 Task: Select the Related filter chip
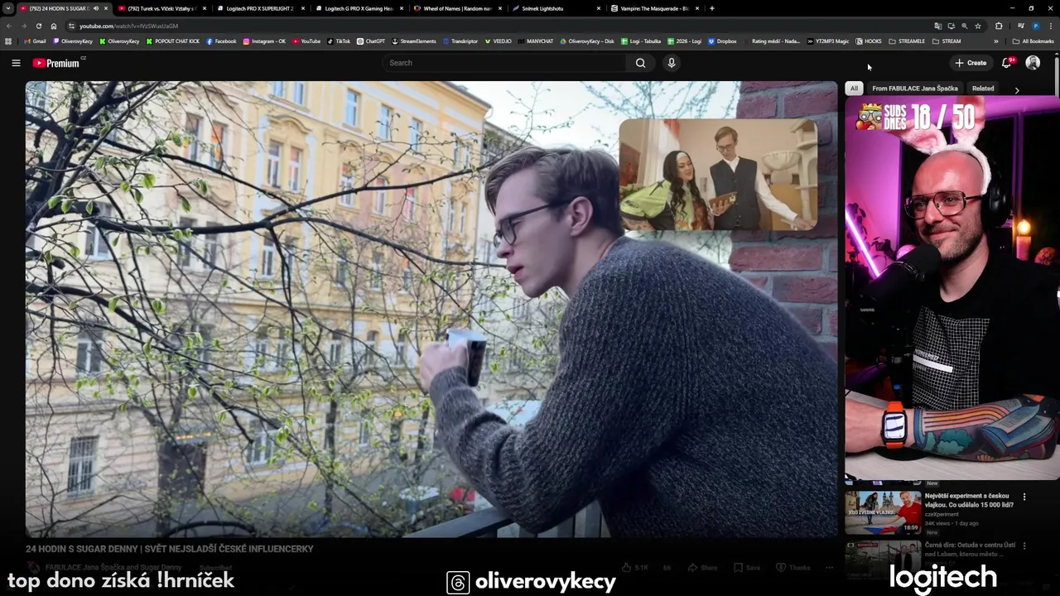(983, 89)
